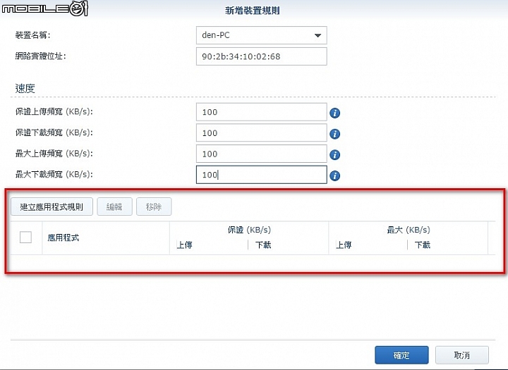Open info icon for 保證上傳頻寬
Viewport: 508px width, 370px height.
[x=334, y=113]
